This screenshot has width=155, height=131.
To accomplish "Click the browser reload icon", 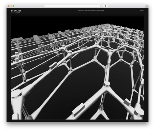I will [x=101, y=6].
